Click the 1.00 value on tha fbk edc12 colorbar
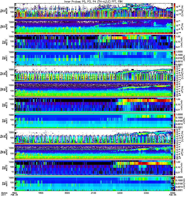187x200 pixels. [178, 36]
